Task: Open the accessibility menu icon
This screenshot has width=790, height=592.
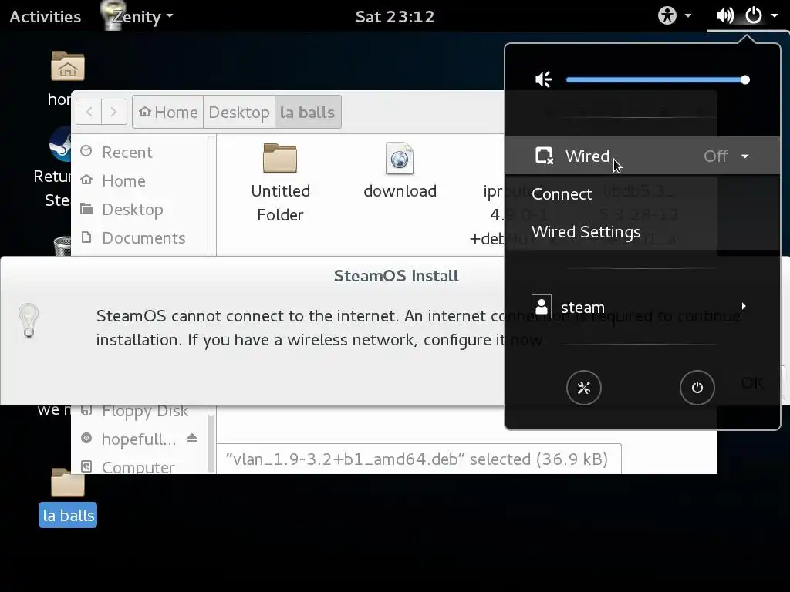Action: [667, 15]
